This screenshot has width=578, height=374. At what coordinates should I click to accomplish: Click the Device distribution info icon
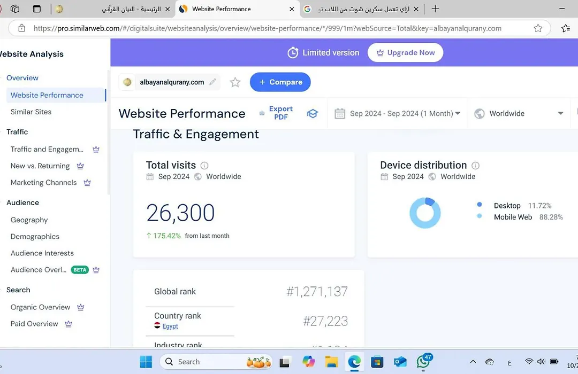[x=475, y=166]
